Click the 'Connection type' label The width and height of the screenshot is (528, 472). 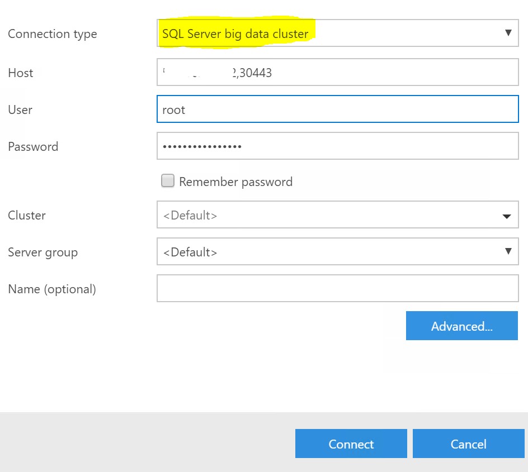click(52, 34)
